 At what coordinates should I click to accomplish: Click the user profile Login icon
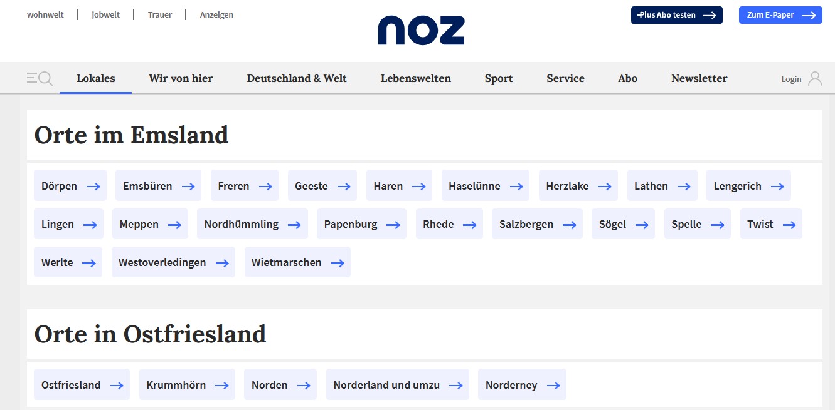[815, 78]
